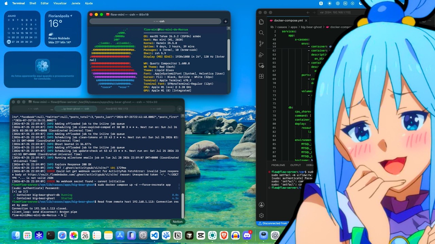Viewport: 435px width, 244px height.
Task: Open the Search view in VS Code
Action: point(261,33)
